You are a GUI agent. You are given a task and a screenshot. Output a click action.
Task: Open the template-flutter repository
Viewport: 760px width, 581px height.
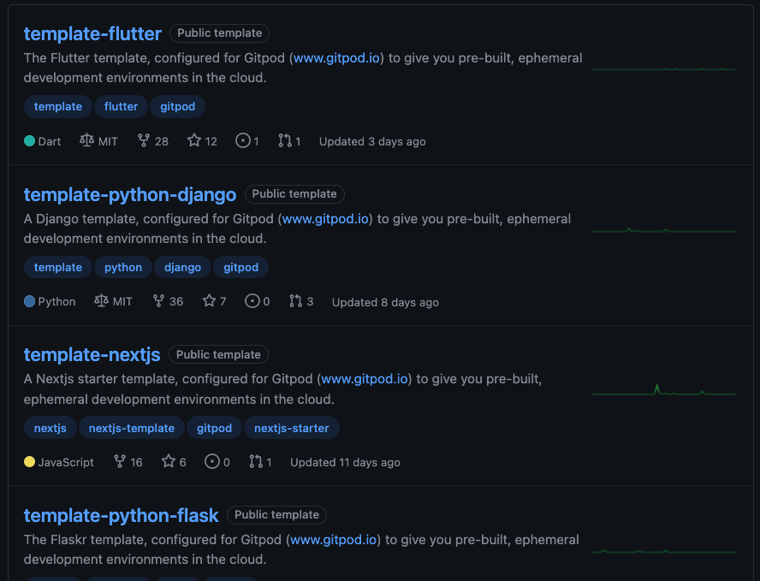pos(92,34)
